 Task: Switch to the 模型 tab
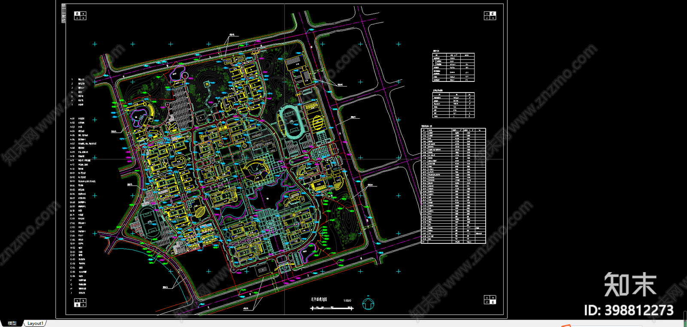pos(12,323)
